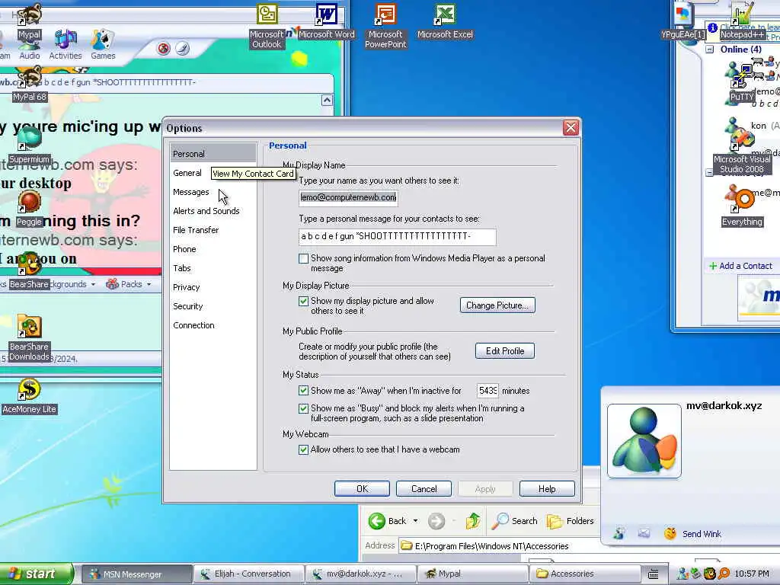
Task: Open the Microsoft Excel desktop icon
Action: click(445, 21)
